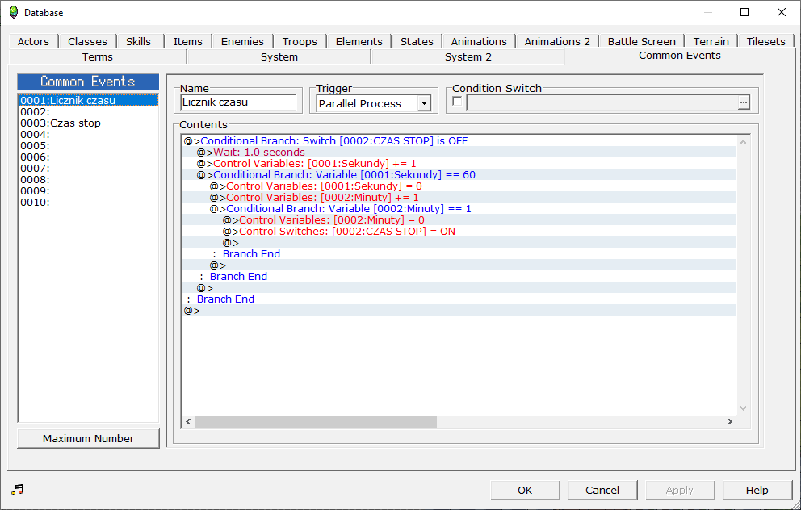This screenshot has width=801, height=510.
Task: Select Control Variables Sekundy += 1 line
Action: point(459,163)
